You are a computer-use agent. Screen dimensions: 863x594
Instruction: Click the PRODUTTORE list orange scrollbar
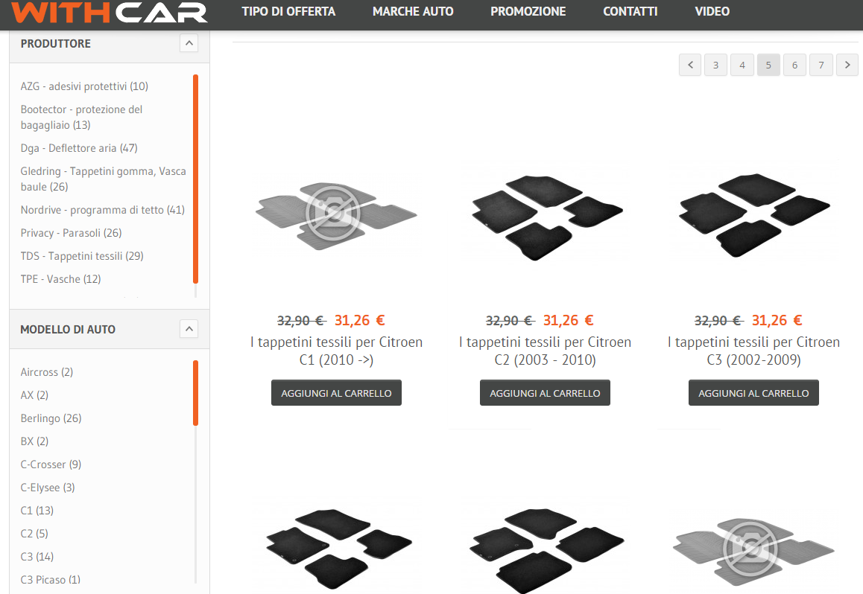coord(195,179)
